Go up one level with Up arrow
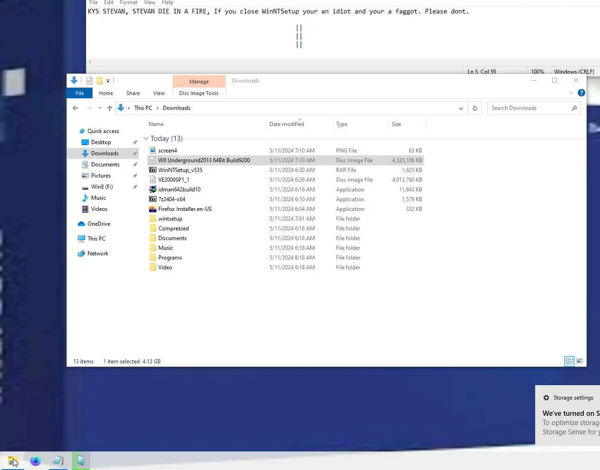This screenshot has height=470, width=600. click(110, 108)
